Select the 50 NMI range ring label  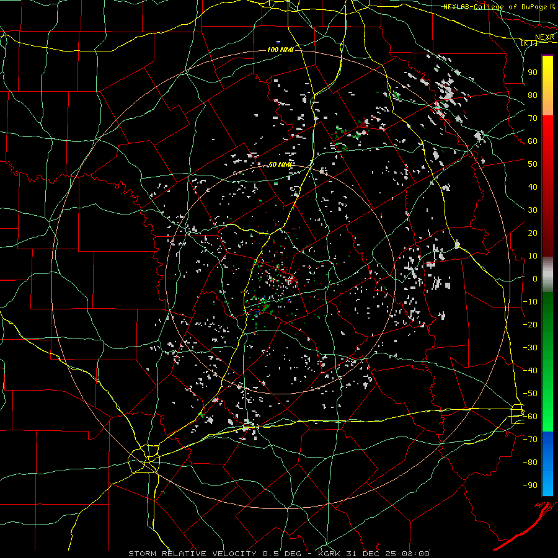280,164
